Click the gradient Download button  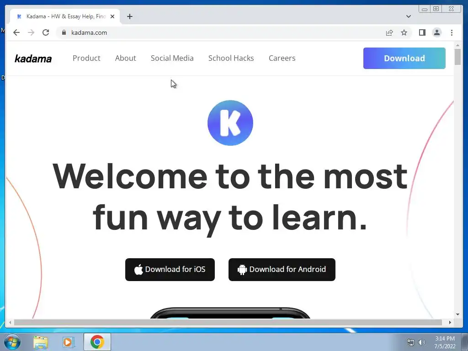[x=404, y=58]
